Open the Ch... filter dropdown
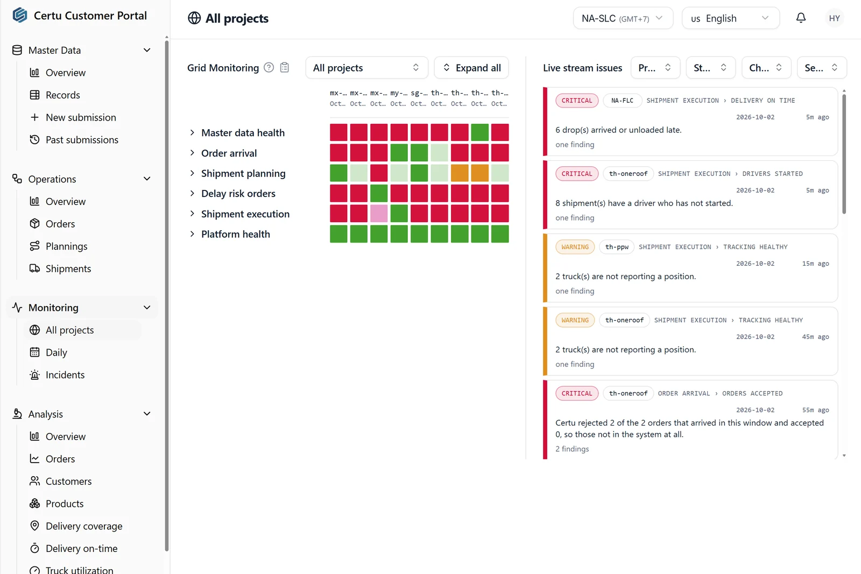 766,68
